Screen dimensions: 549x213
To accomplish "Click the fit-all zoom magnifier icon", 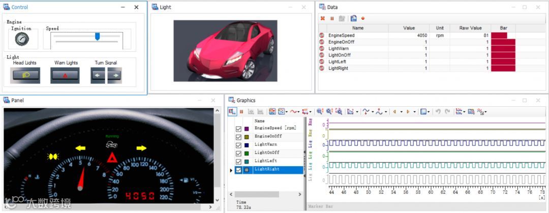I will click(339, 112).
